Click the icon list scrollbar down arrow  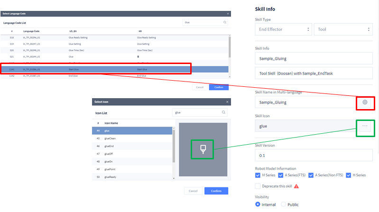174,178
